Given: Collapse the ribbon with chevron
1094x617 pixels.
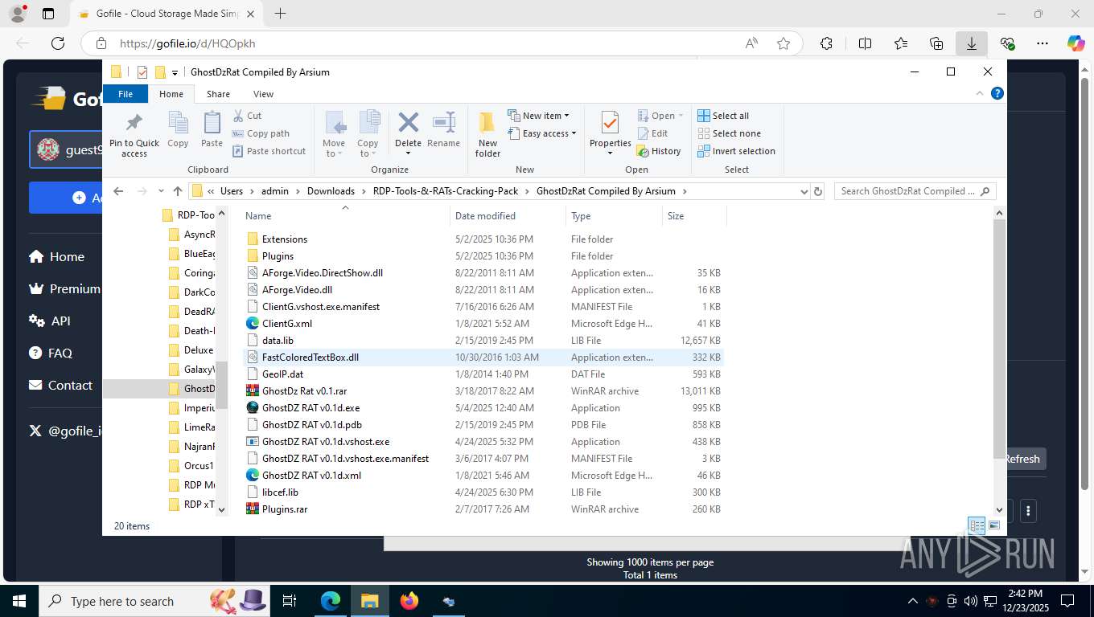Looking at the screenshot, I should click(980, 94).
